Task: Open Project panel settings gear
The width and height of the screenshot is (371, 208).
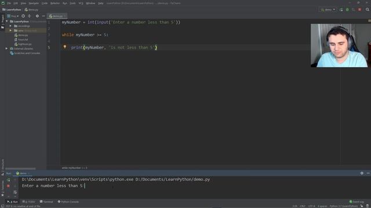Action: pos(37,16)
